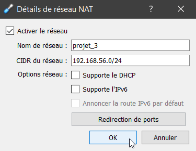This screenshot has height=151, width=196.
Task: Click the 'Supporte l'IPv6' label text
Action: click(105, 89)
